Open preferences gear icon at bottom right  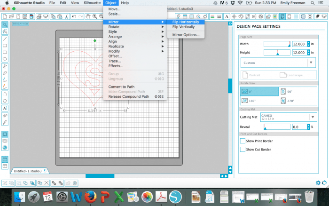coord(318,183)
